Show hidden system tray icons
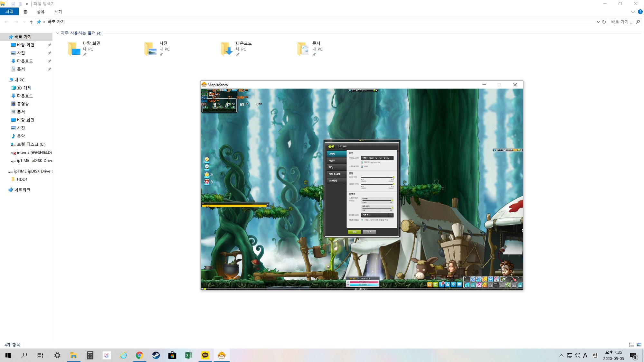This screenshot has height=362, width=644. click(561, 355)
